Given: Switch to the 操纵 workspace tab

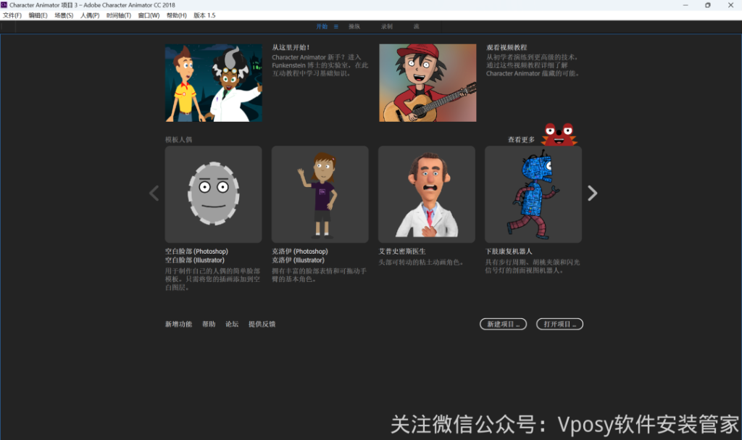Looking at the screenshot, I should click(x=354, y=27).
